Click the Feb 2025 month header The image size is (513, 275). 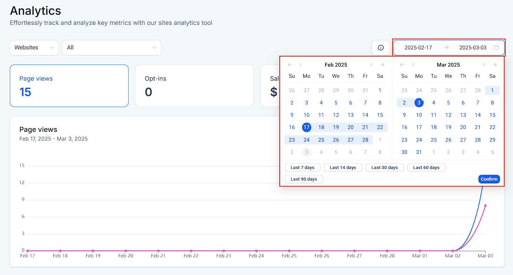pyautogui.click(x=336, y=65)
